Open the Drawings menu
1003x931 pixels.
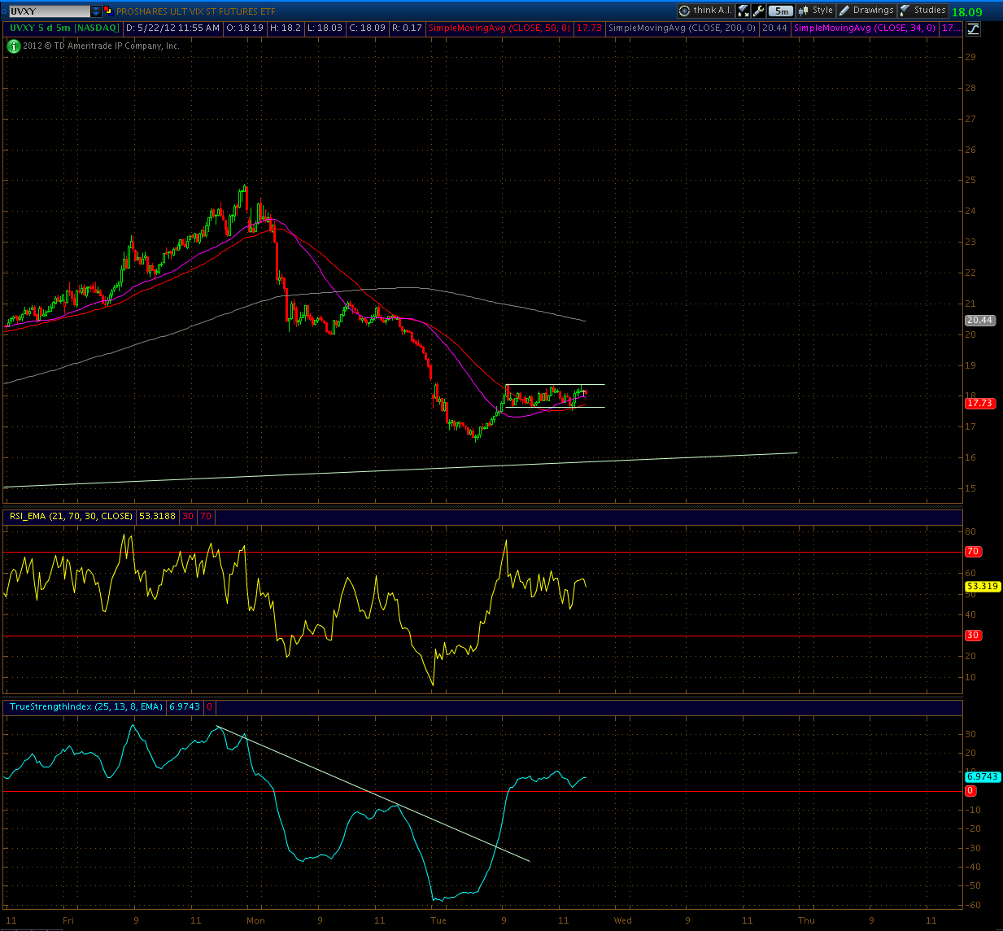click(867, 11)
